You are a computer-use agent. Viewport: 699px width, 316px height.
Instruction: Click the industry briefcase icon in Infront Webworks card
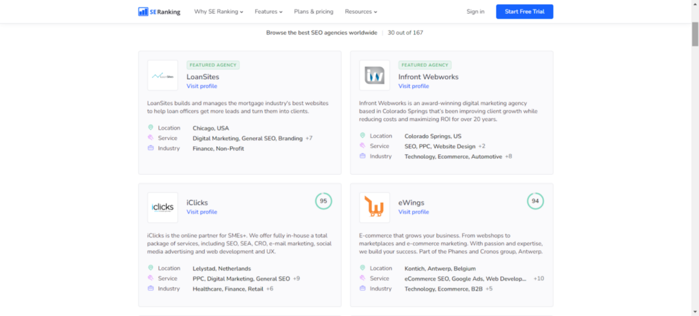pyautogui.click(x=362, y=156)
